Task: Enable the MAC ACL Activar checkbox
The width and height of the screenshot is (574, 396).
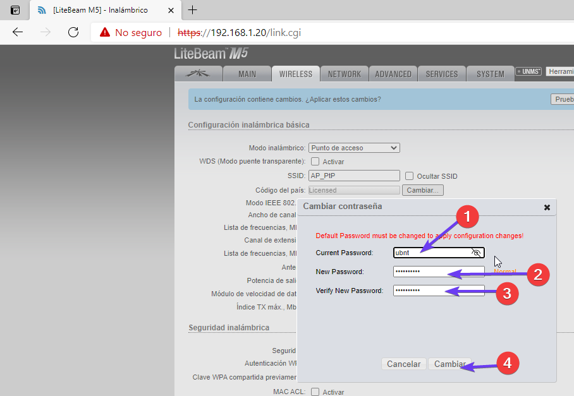Action: point(315,392)
